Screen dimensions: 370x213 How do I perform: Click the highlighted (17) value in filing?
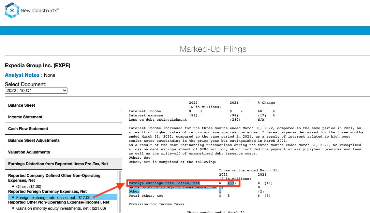[232, 183]
